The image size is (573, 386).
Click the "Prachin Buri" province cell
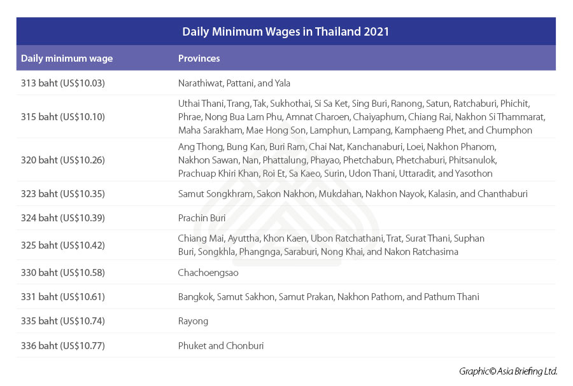202,217
